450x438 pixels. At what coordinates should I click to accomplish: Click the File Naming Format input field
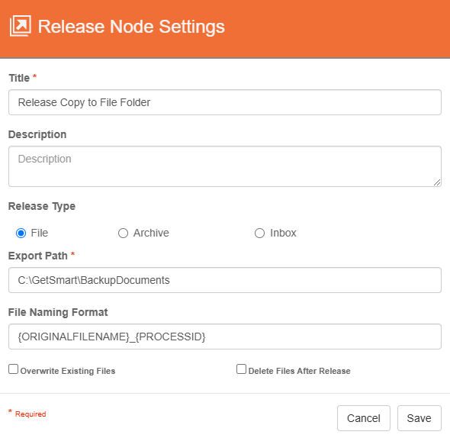(x=225, y=337)
